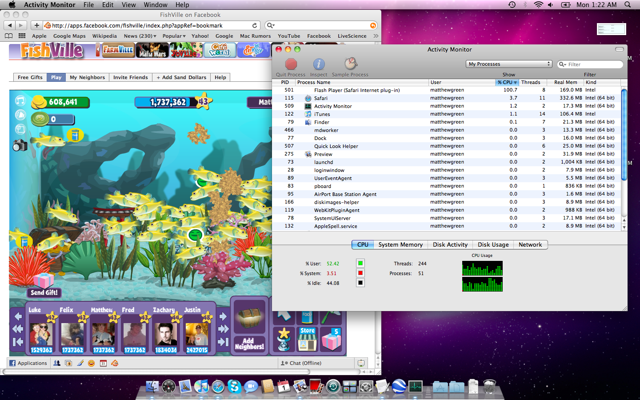Show next neighbor with single right arrow
640x400 pixels.
[223, 316]
